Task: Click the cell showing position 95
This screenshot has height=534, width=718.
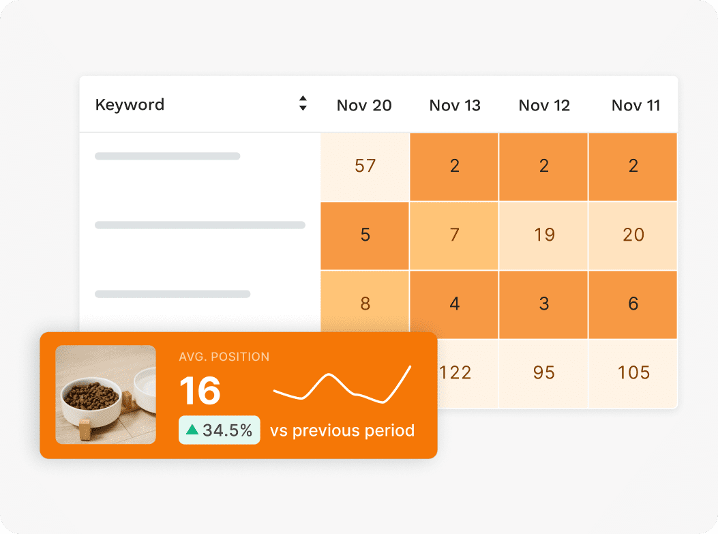Action: pyautogui.click(x=543, y=373)
